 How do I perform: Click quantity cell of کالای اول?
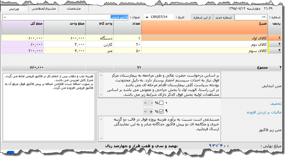127,38
